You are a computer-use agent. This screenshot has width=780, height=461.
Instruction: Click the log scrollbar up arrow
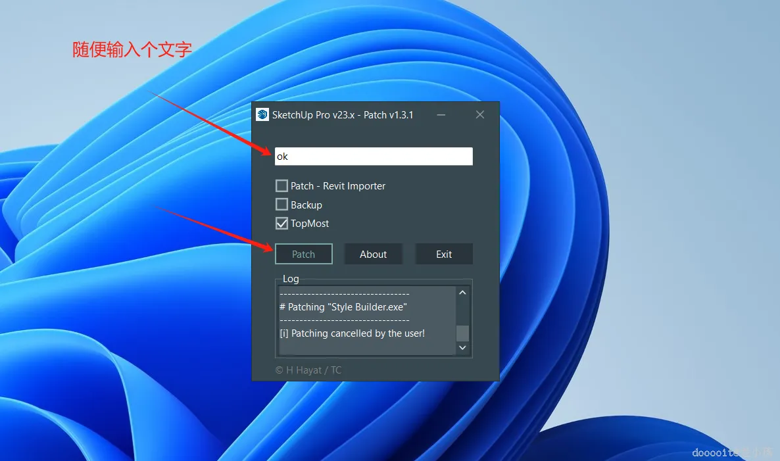462,293
